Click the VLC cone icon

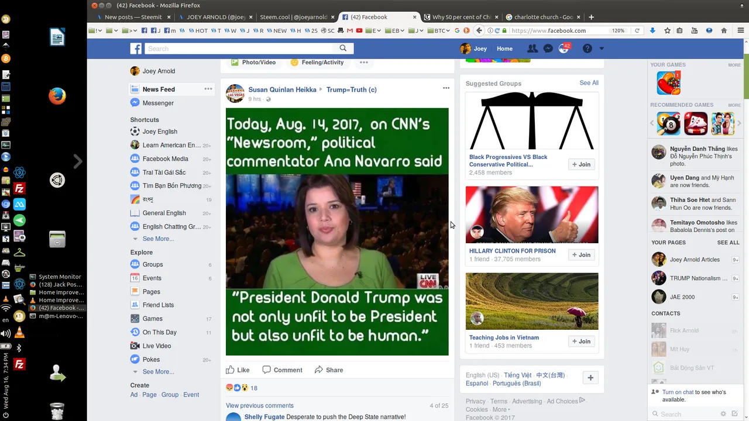19,333
